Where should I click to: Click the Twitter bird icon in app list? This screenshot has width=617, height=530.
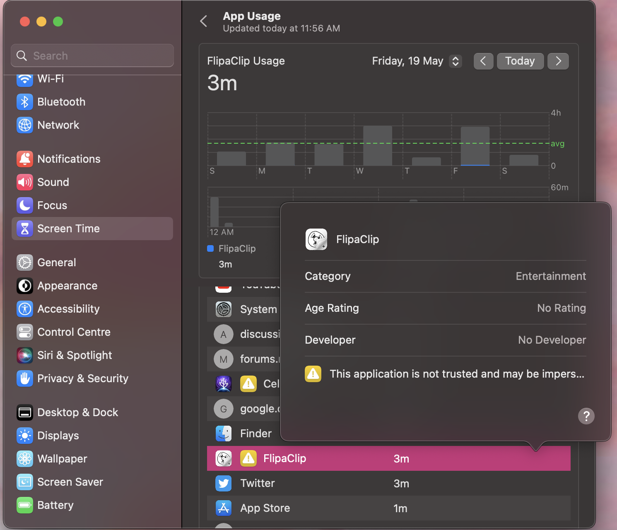tap(224, 483)
